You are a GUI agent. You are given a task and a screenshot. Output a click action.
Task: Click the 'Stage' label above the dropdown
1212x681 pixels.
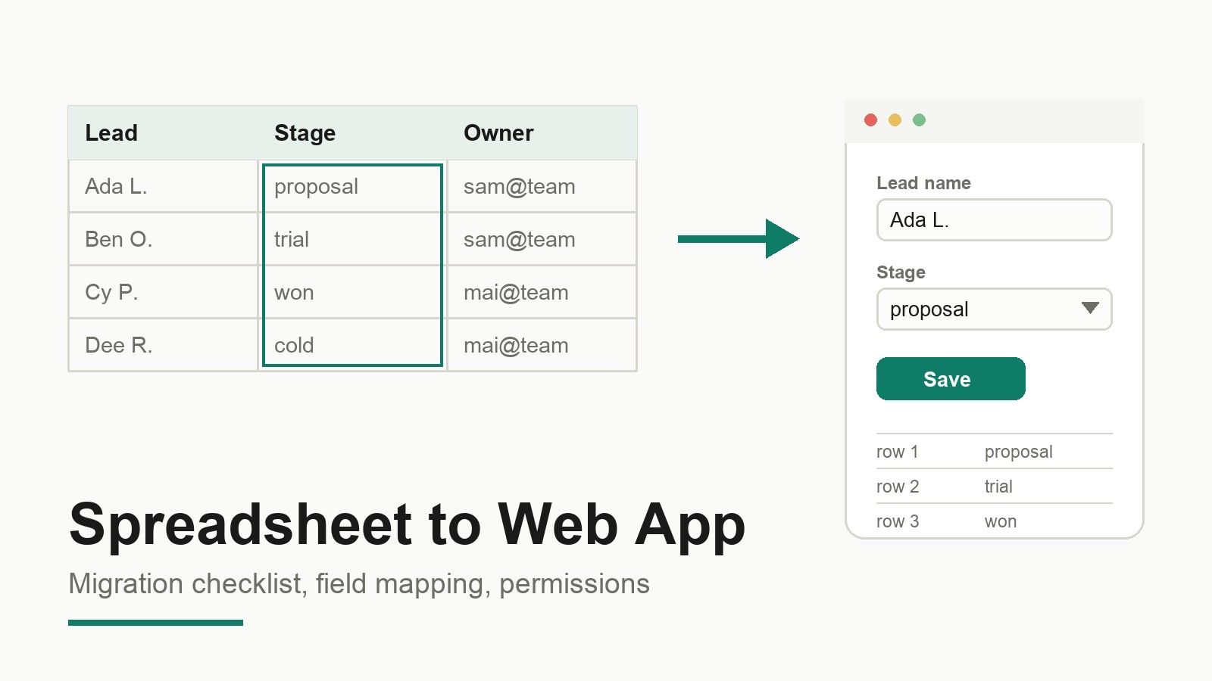point(901,272)
